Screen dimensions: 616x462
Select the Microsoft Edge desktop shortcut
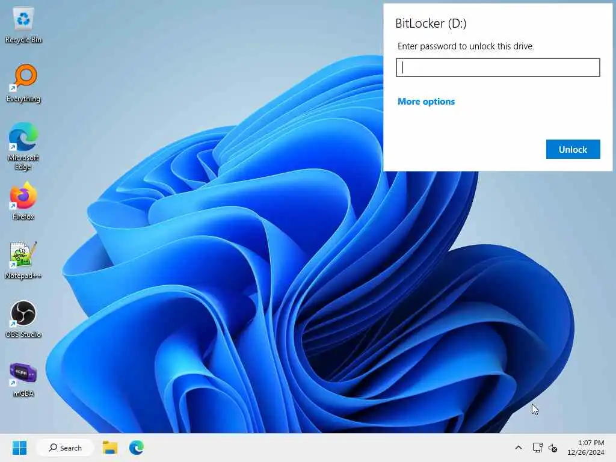23,146
